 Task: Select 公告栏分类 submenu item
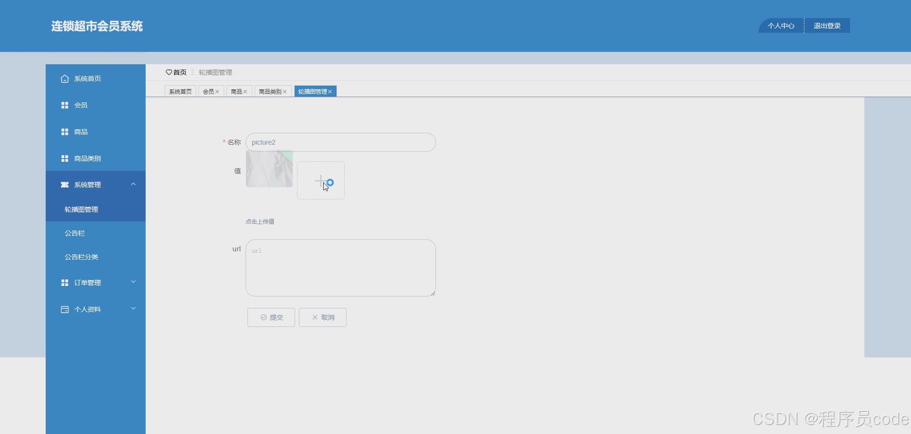tap(96, 257)
